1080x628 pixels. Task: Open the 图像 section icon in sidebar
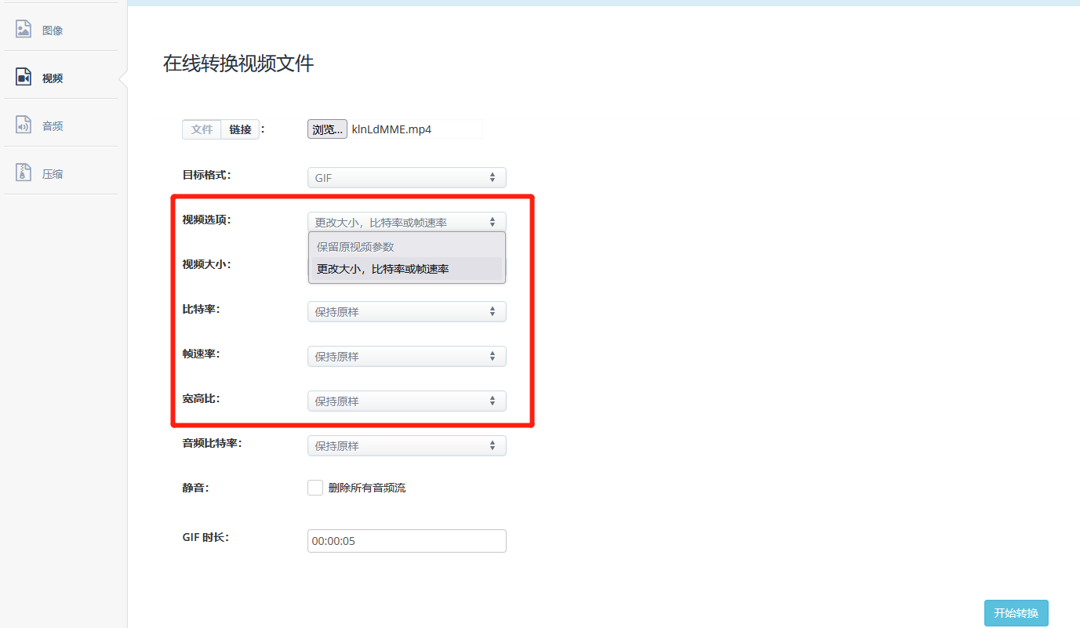[23, 29]
